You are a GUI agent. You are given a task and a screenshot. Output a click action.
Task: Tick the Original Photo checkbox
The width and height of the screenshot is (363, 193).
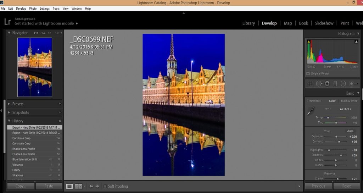308,74
